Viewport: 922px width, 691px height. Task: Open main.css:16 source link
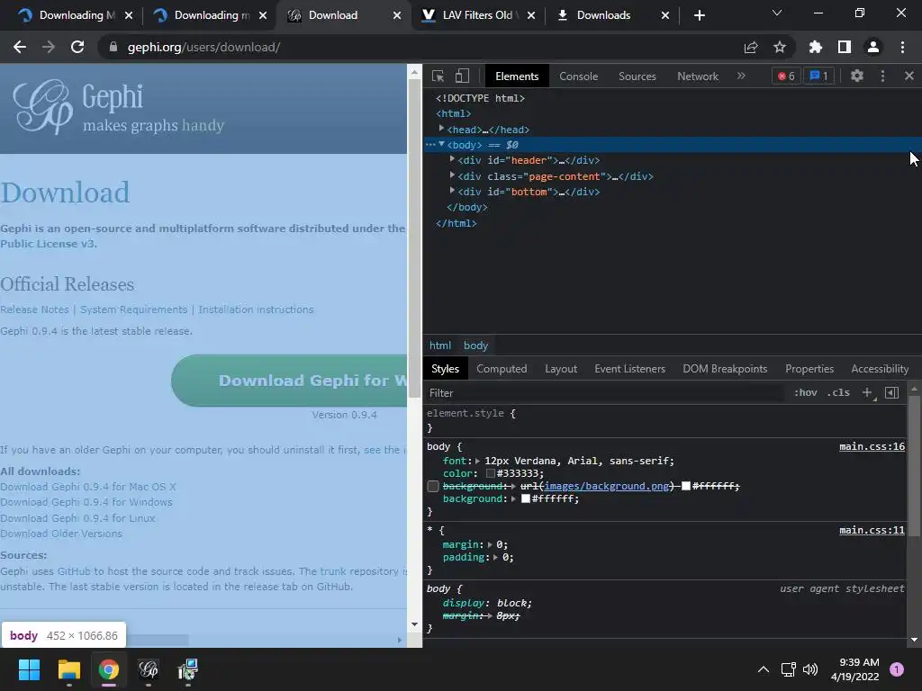(x=872, y=446)
